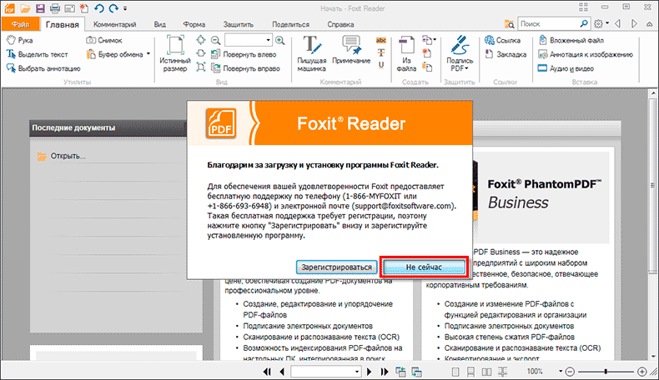
Task: Open the Файл menu tab
Action: point(20,24)
